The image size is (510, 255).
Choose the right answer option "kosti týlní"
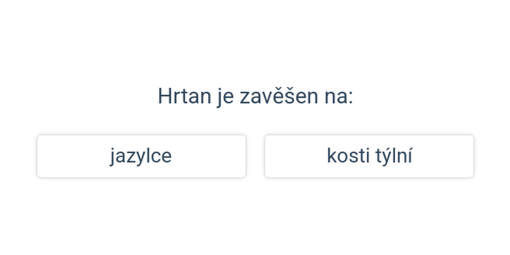click(369, 156)
